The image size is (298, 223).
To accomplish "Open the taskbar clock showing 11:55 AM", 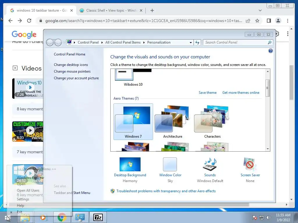I will click(x=283, y=217).
